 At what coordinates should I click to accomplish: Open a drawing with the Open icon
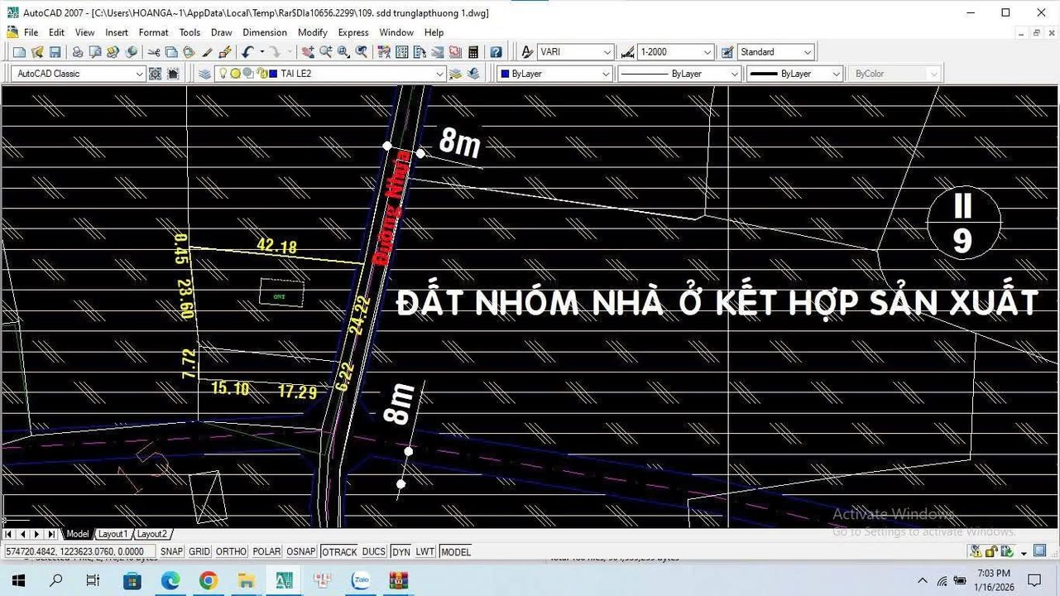(36, 51)
